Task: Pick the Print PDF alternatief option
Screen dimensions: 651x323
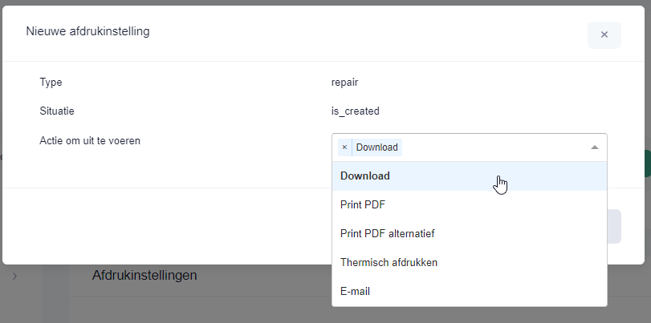Action: (x=469, y=233)
